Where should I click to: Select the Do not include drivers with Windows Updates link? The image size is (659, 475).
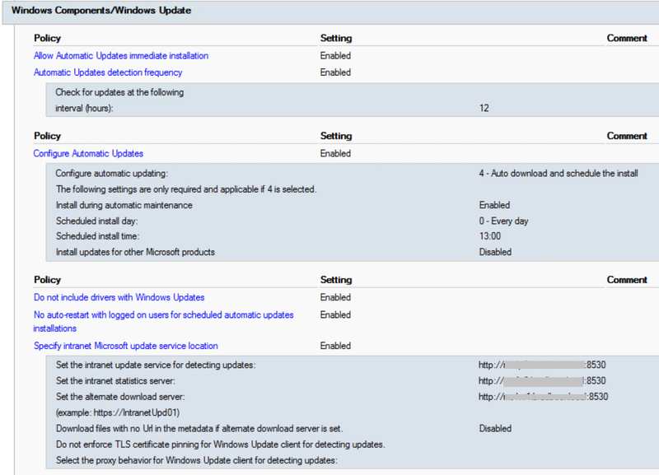(x=118, y=297)
